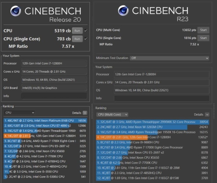
Task: Open the Minimum Test Duration dropdown
Action: 169,58
